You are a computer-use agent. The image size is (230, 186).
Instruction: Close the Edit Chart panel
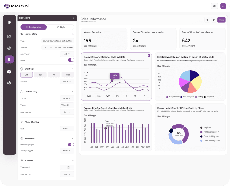[x=74, y=18]
